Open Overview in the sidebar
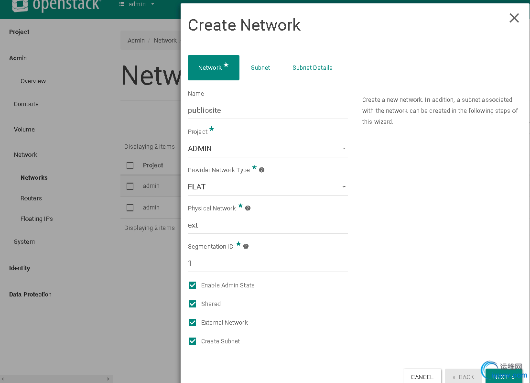The width and height of the screenshot is (530, 383). tap(33, 81)
